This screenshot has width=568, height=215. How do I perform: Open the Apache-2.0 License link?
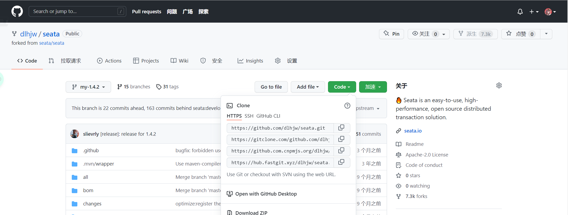click(427, 155)
